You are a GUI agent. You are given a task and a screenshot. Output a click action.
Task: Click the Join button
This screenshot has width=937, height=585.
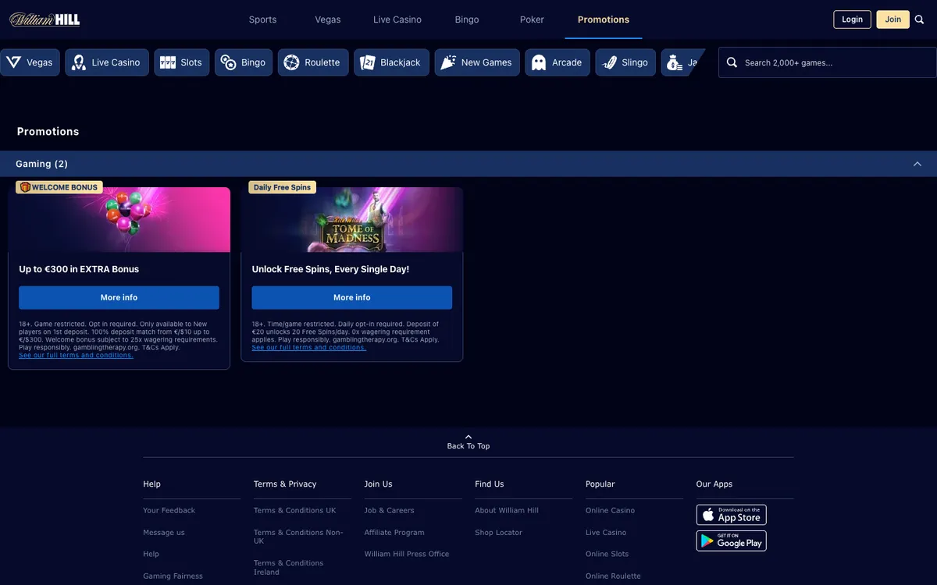point(893,19)
